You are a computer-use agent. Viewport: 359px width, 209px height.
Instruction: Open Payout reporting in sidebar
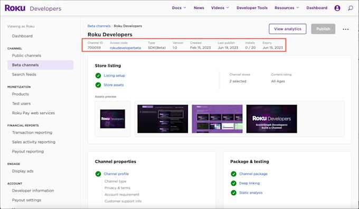coord(27,151)
